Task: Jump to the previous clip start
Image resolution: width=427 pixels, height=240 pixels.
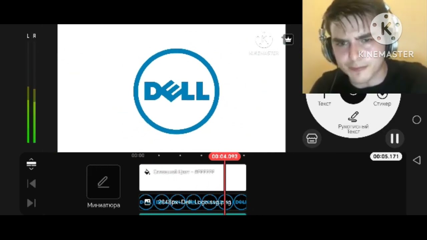Action: tap(31, 184)
